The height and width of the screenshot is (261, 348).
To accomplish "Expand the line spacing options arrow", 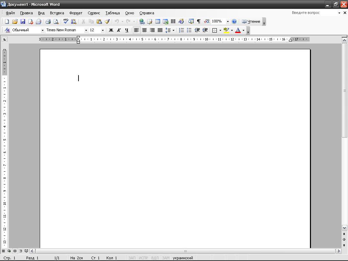I will pos(173,30).
